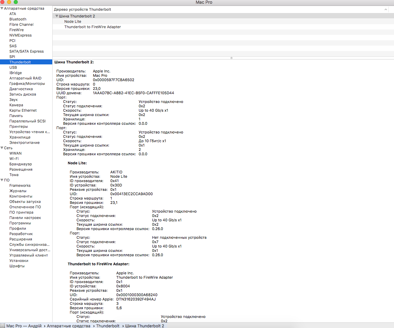Click the pane splitter handle dot
This screenshot has height=328, width=394.
coord(232,58)
